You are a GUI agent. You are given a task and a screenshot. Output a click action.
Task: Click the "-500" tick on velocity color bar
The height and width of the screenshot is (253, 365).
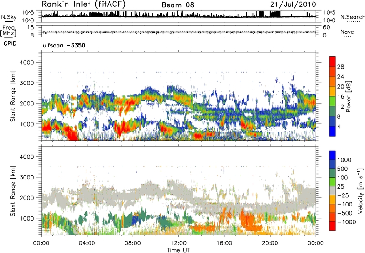(x=345, y=213)
